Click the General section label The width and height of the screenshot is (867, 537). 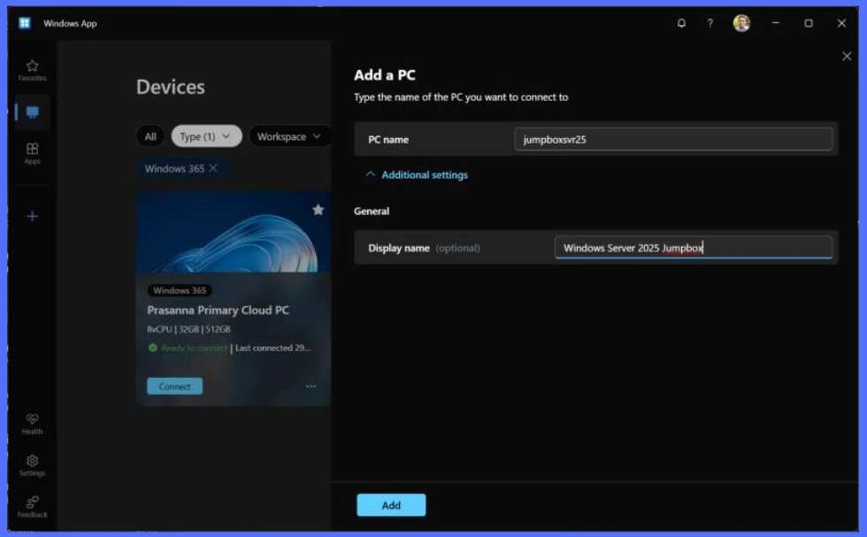pyautogui.click(x=372, y=211)
